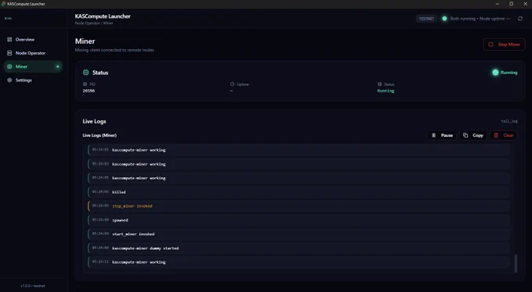Click the header green status dot
Viewport: 532px width, 292px height.
click(x=444, y=19)
